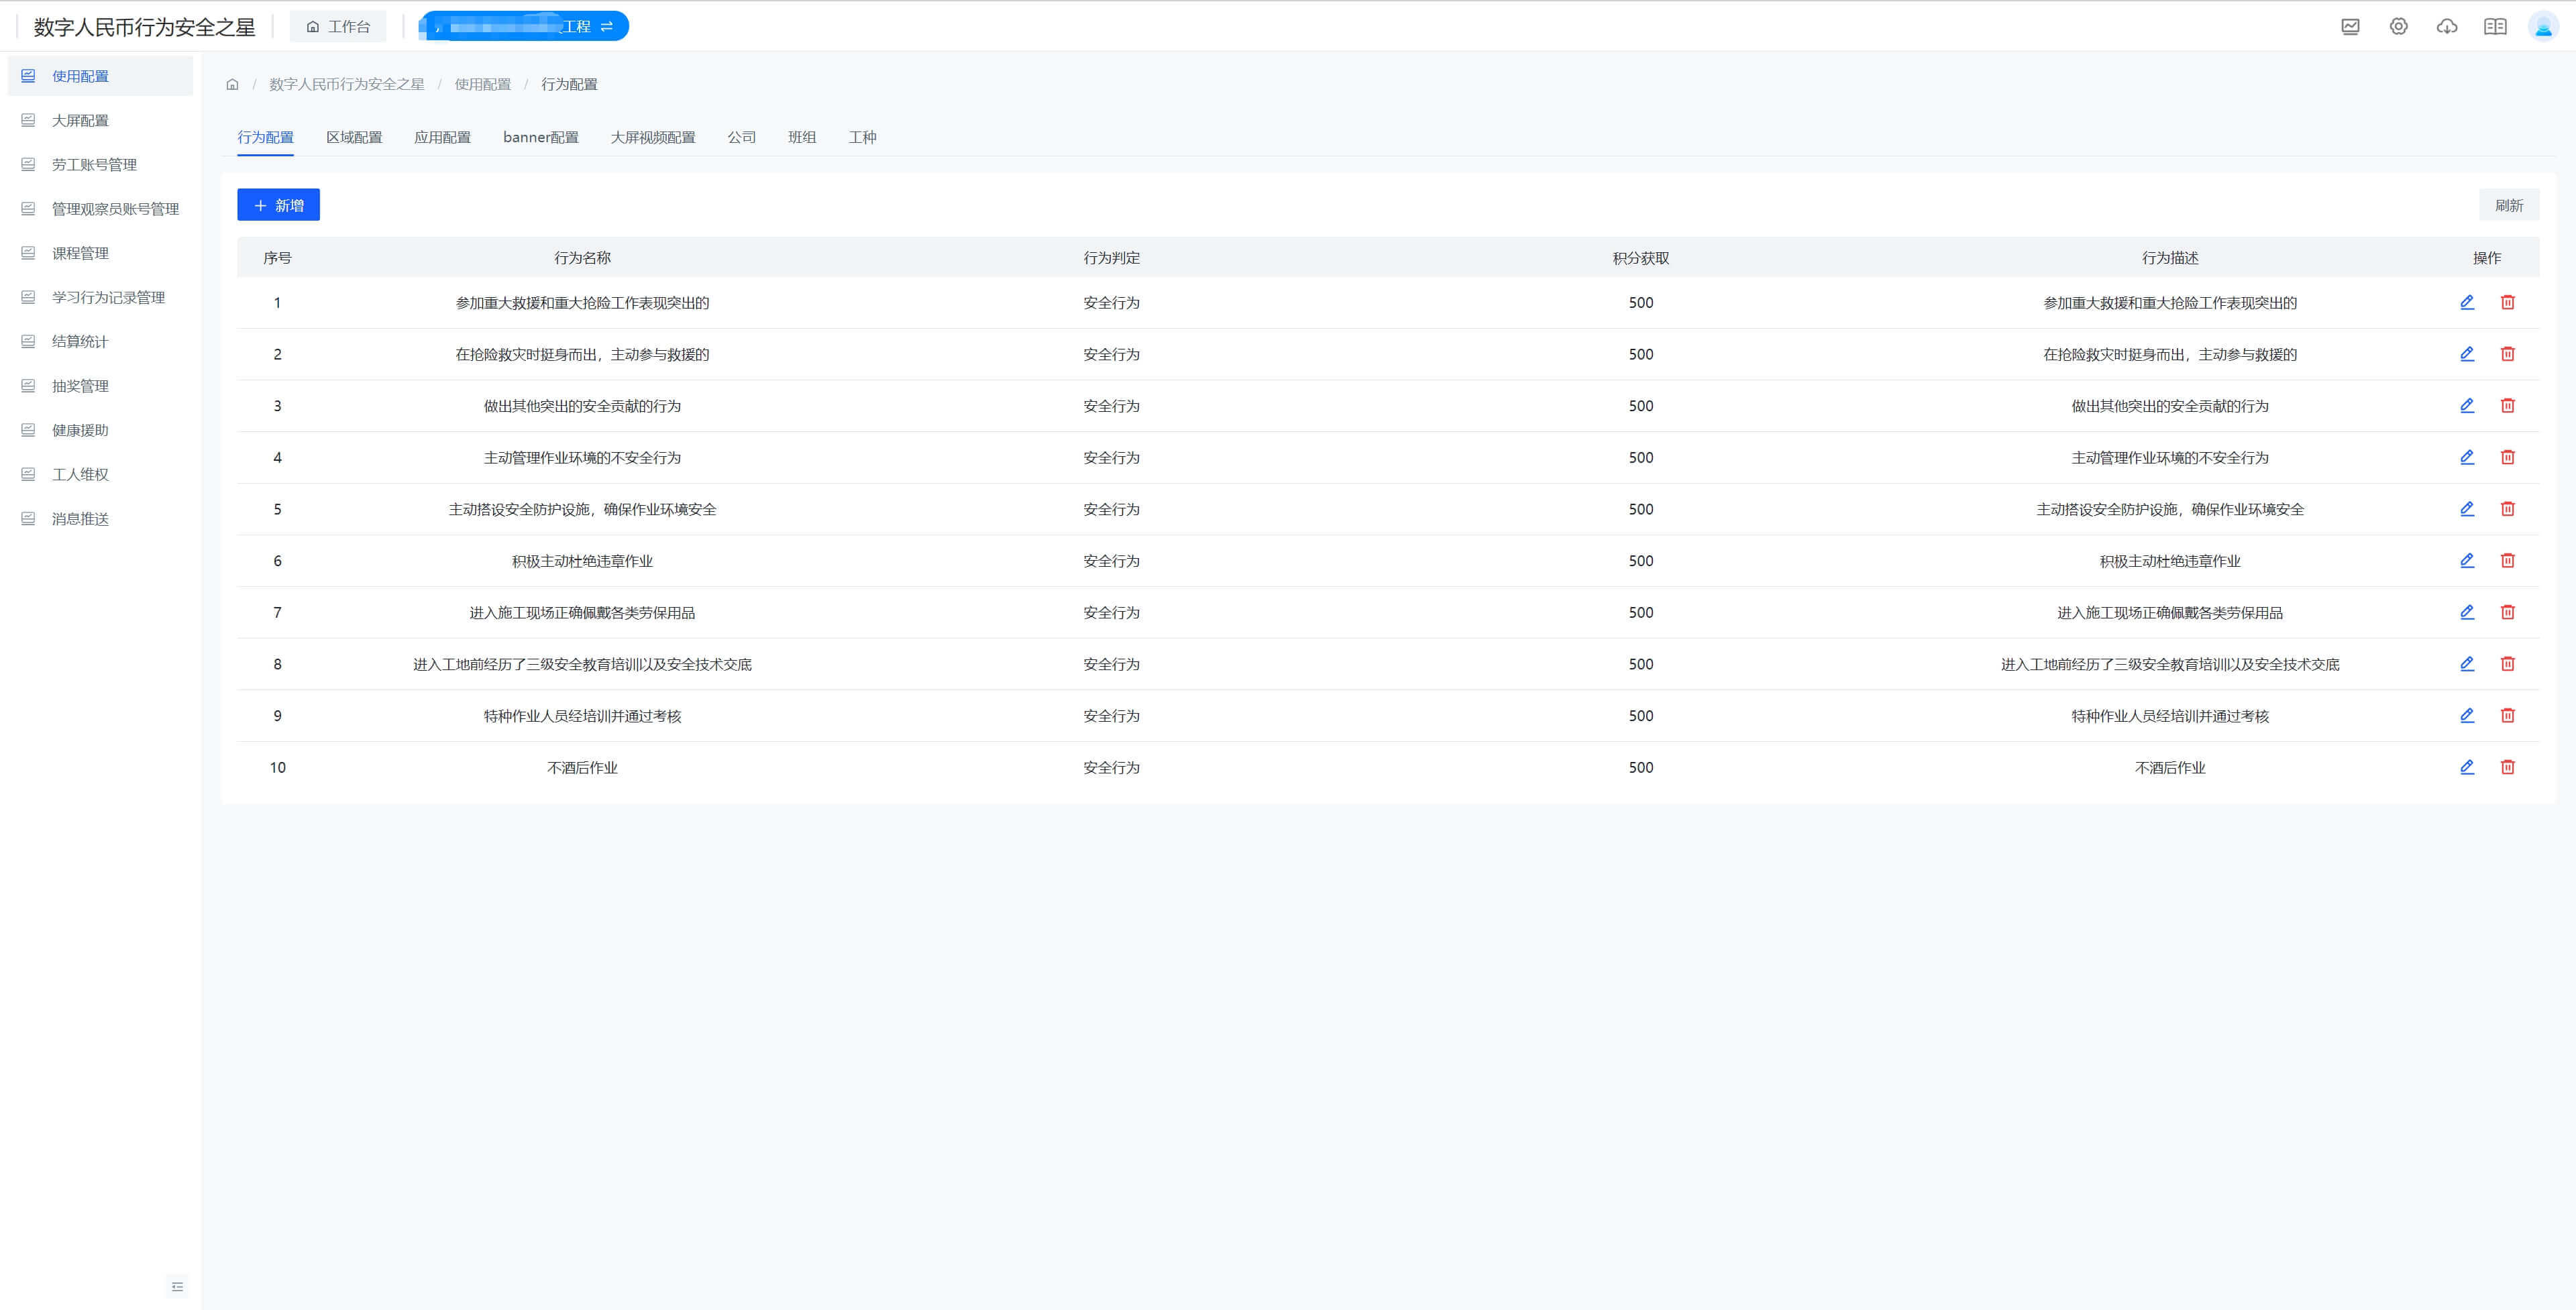Click the 工作台 header button
This screenshot has height=1310, width=2576.
click(x=338, y=27)
